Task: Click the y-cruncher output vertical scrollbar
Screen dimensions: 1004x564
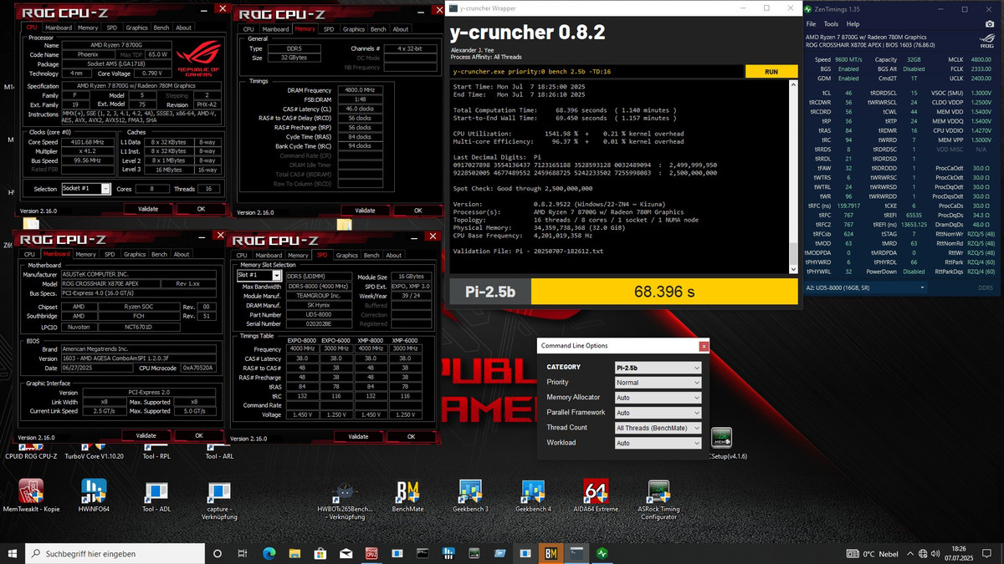Action: (793, 175)
